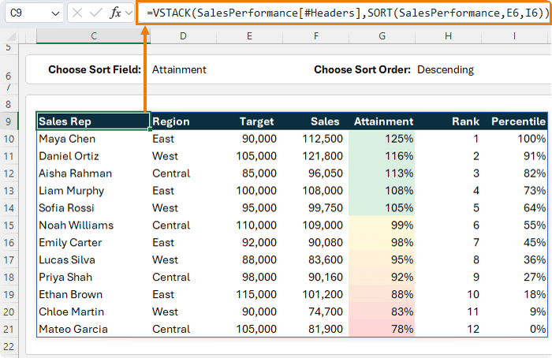Select row 22 header
The image size is (552, 358).
pyautogui.click(x=9, y=346)
